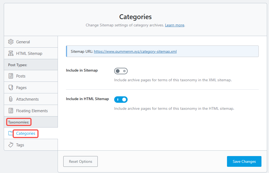
Task: Click the Post Types section header
Action: (x=18, y=65)
